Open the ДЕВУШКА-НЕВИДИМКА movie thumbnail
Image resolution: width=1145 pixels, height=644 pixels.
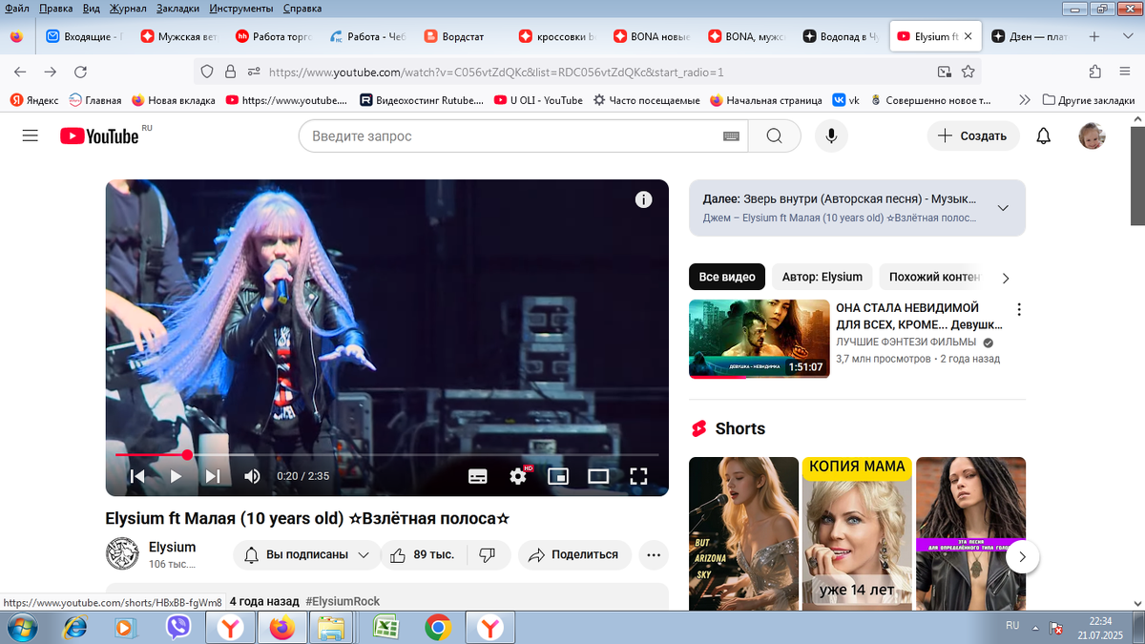[x=760, y=339]
